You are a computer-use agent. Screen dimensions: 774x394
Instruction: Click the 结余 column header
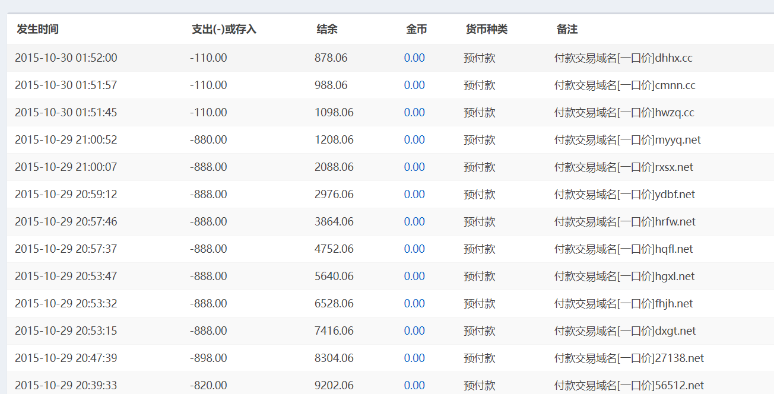click(x=327, y=29)
